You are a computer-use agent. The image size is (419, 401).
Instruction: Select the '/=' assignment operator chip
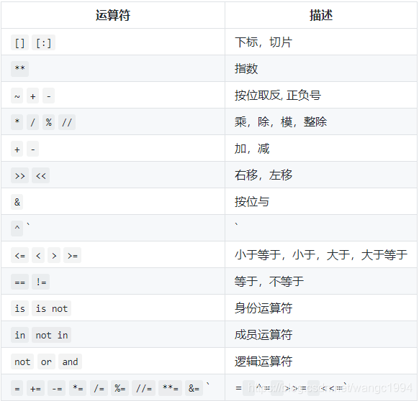pos(99,388)
